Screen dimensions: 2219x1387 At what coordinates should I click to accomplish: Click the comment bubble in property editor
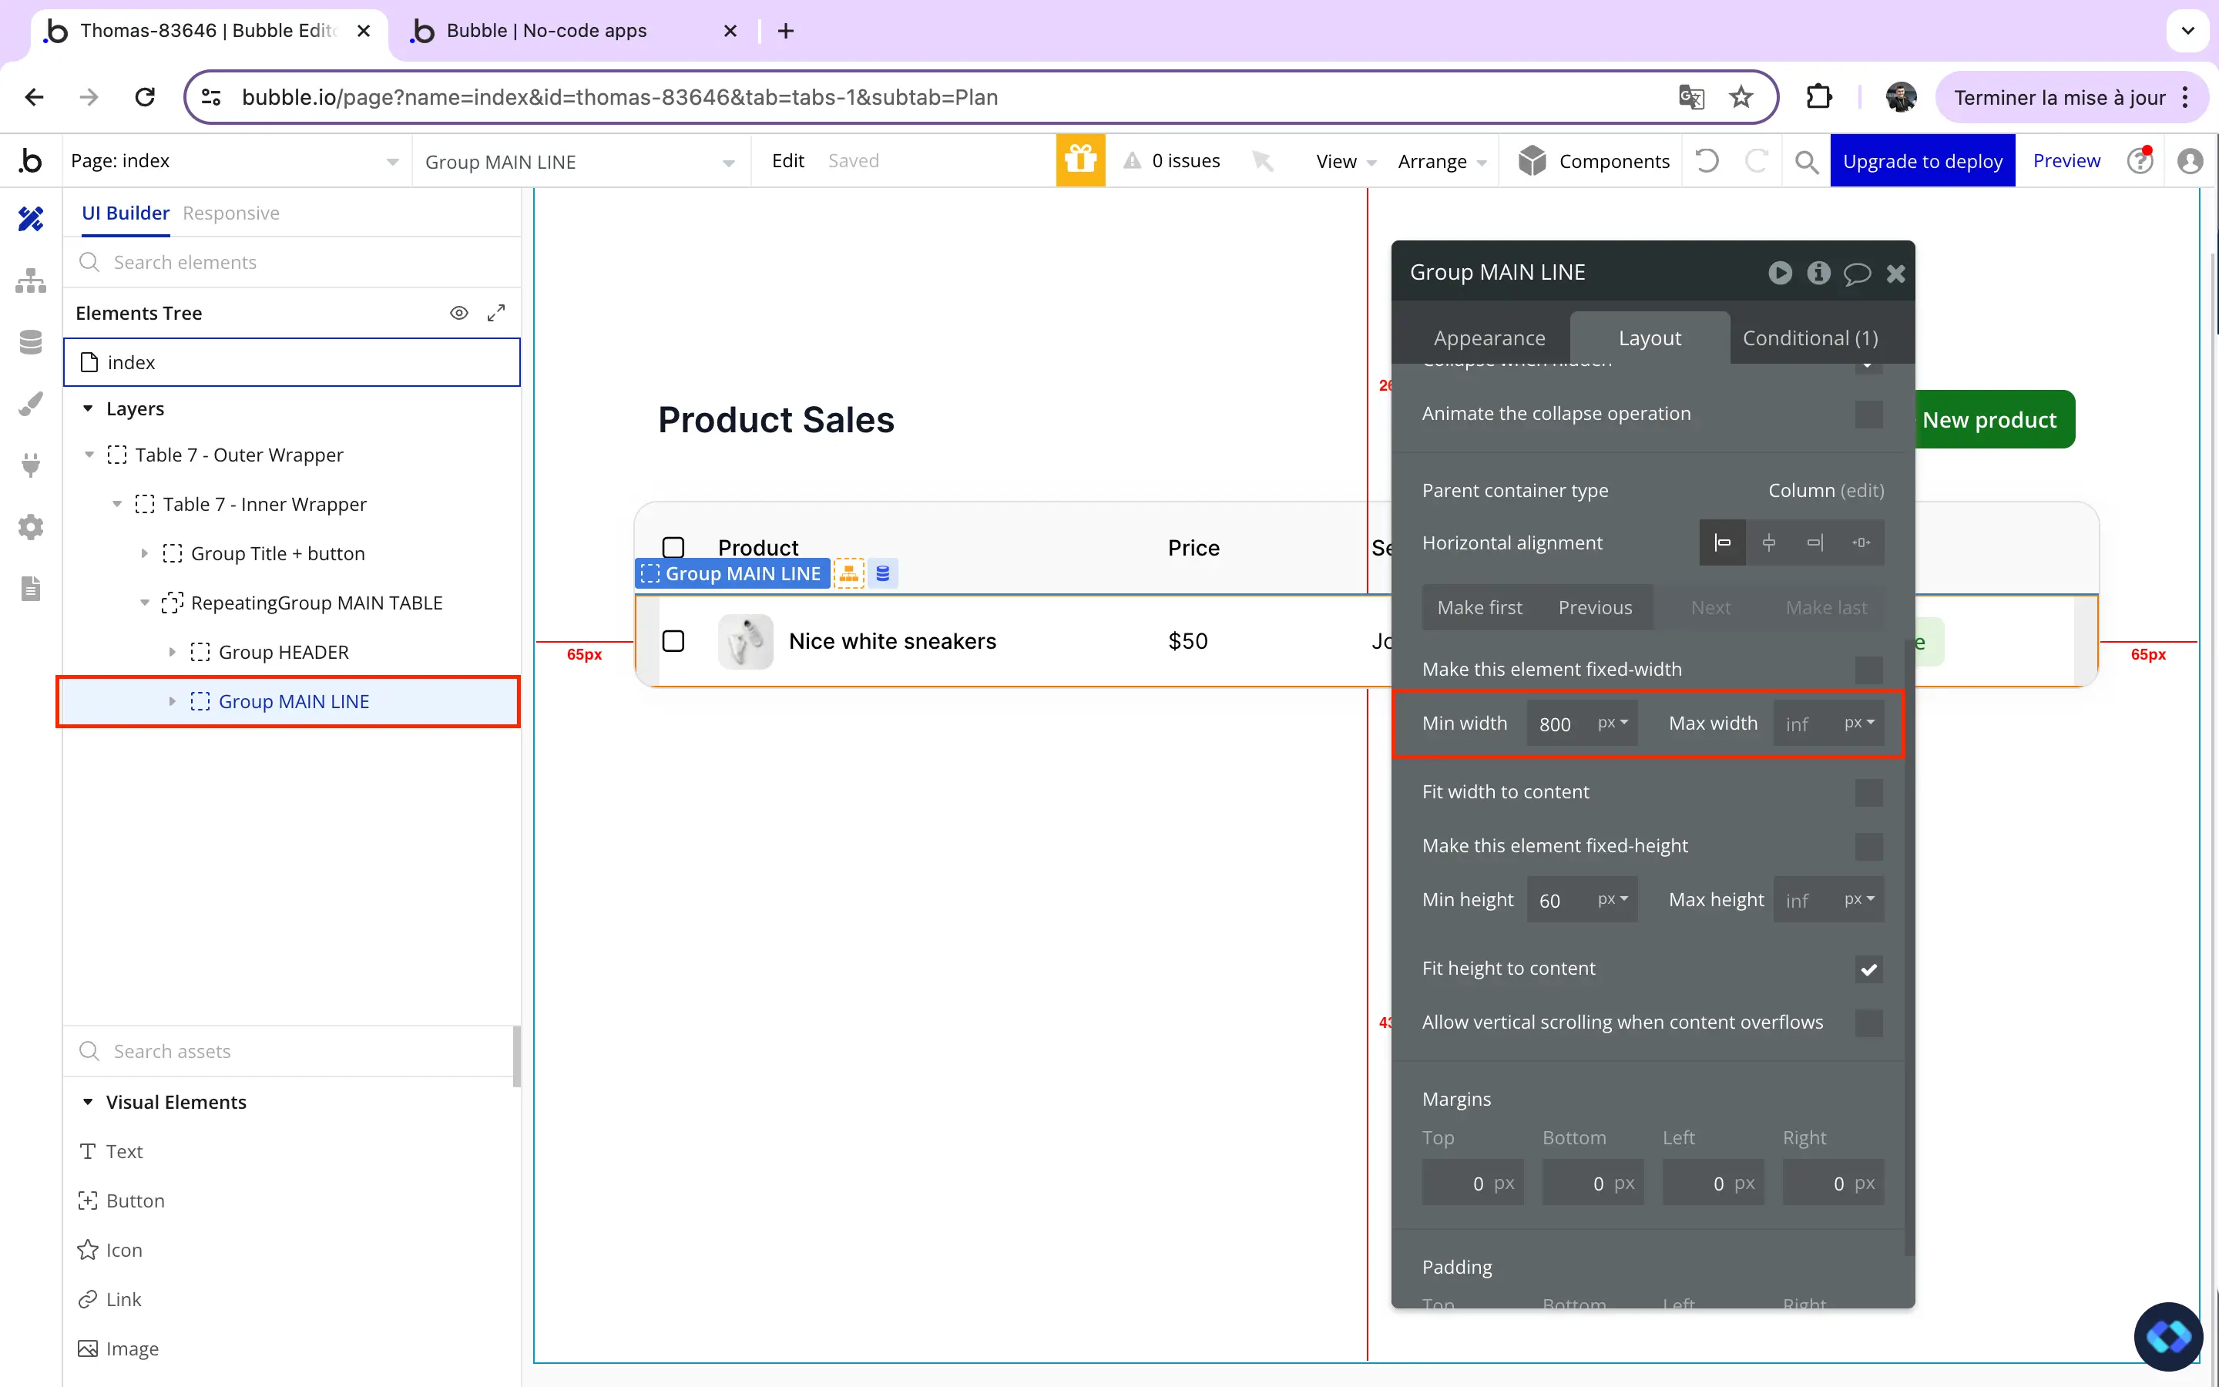(1857, 274)
